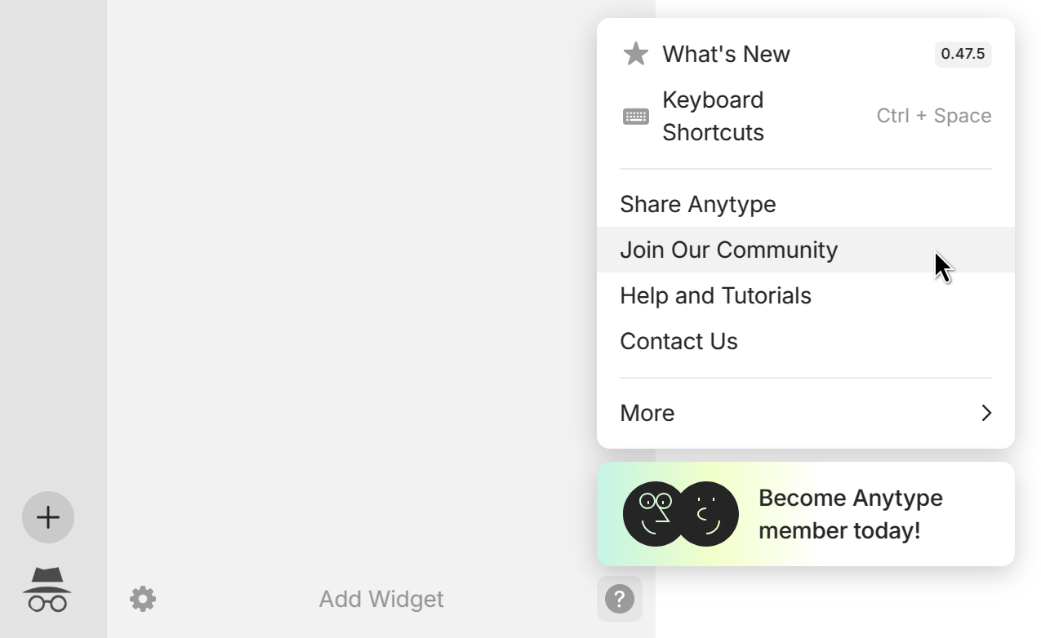Click the Become Anytype member today text
The width and height of the screenshot is (1041, 638).
pos(850,514)
